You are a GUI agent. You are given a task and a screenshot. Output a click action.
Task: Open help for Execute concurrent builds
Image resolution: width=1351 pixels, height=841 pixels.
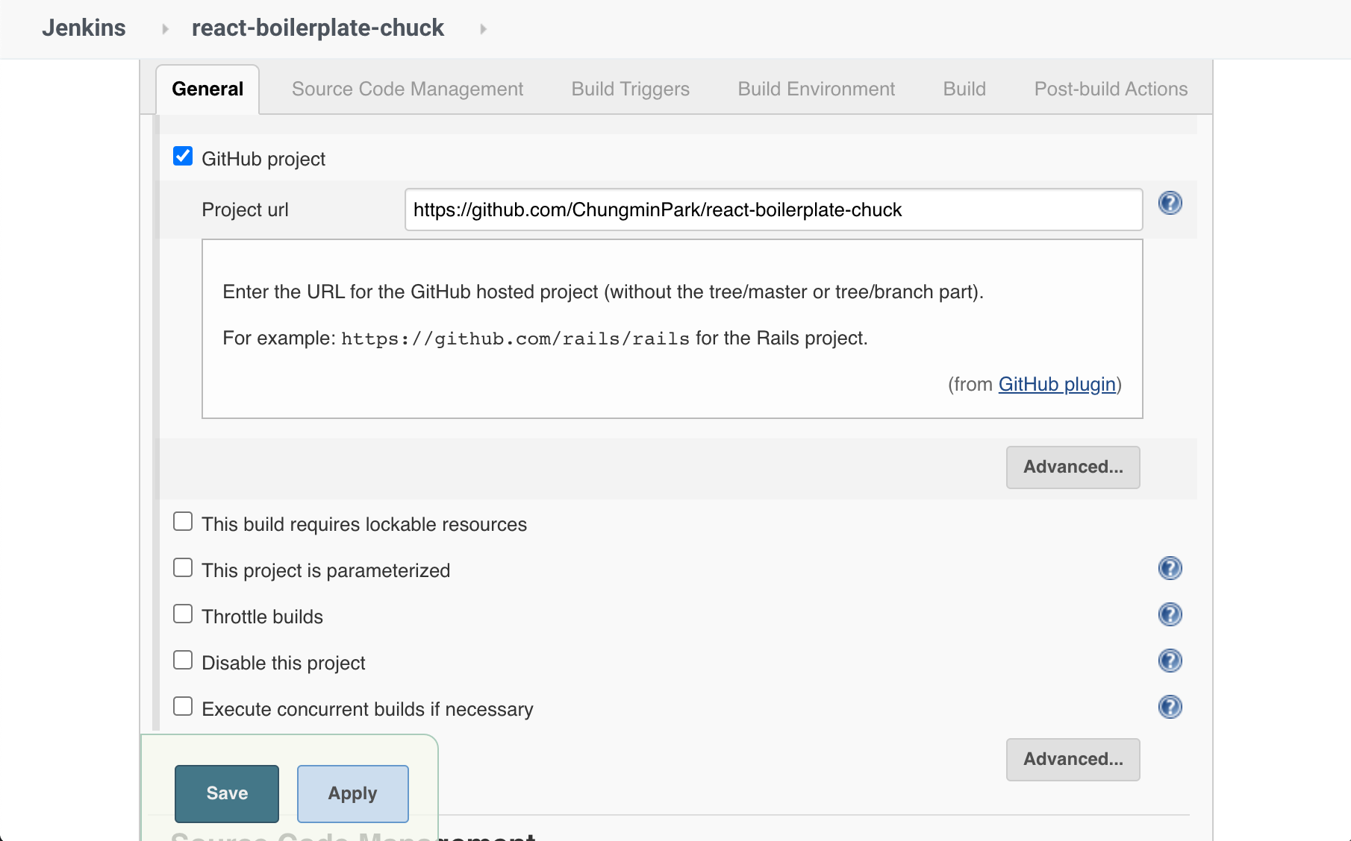pyautogui.click(x=1170, y=707)
